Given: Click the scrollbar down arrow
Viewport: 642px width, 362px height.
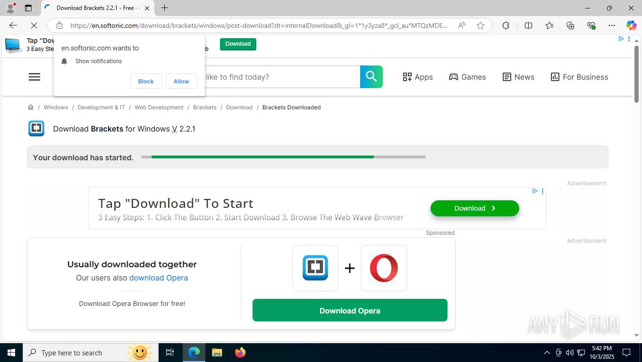Looking at the screenshot, I should tap(637, 335).
